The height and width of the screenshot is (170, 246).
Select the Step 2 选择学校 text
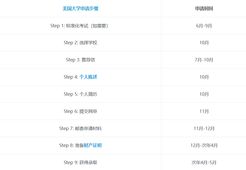pos(80,43)
